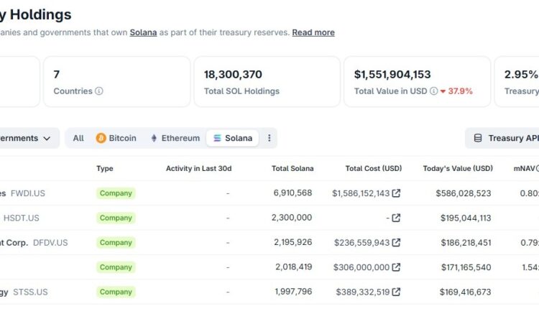Switch to the Ethereum tab
This screenshot has width=539, height=309.
175,138
